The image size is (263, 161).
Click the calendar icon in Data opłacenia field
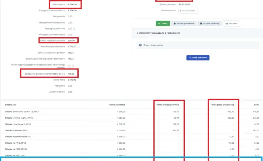181,11
